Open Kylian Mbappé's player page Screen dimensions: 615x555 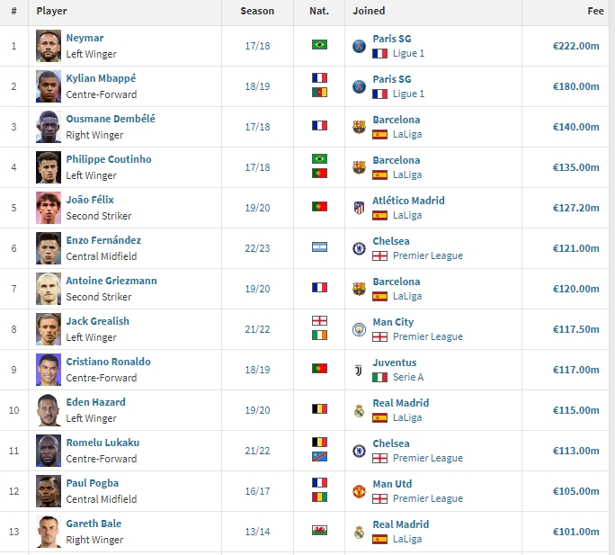click(x=101, y=78)
